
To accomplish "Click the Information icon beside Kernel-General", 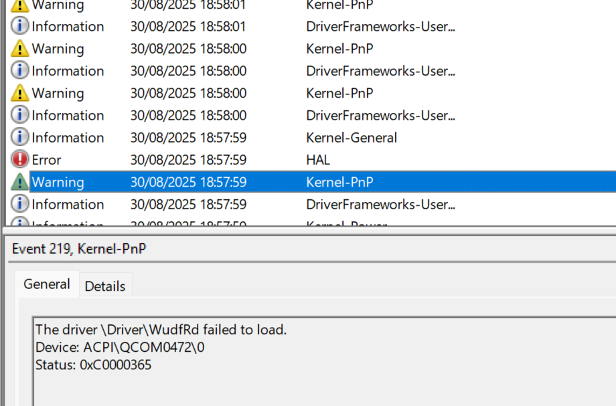I will point(18,137).
